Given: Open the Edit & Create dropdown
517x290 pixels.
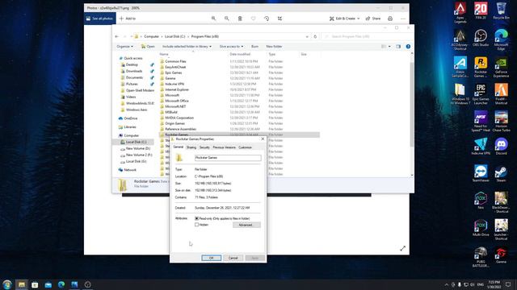Looking at the screenshot, I should click(344, 19).
